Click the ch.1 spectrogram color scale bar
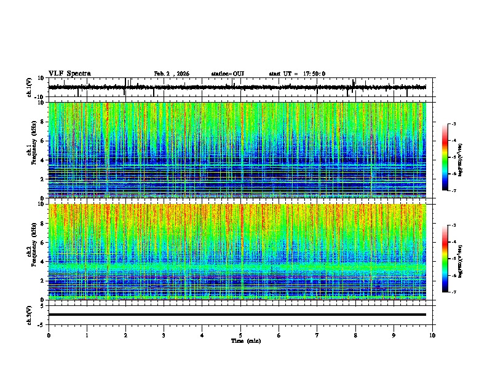Screen dimensions: 487x376 point(445,157)
